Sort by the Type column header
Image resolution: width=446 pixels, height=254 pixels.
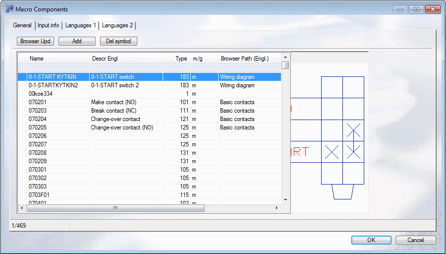click(181, 59)
